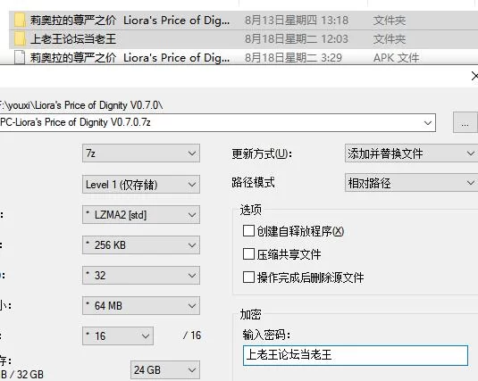This screenshot has height=381, width=478.
Task: Expand the 24 GB memory usage dropdown
Action: [x=165, y=370]
